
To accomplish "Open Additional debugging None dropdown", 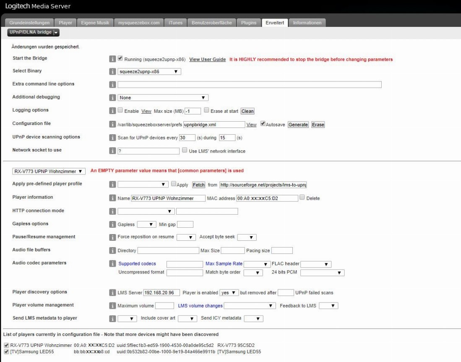I will click(x=163, y=98).
